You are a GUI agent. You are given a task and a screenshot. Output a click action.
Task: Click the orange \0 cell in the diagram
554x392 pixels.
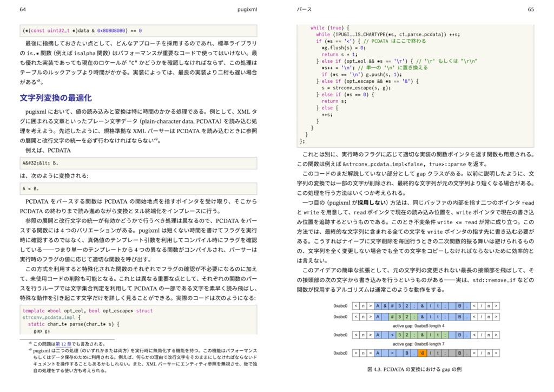tap(422, 353)
